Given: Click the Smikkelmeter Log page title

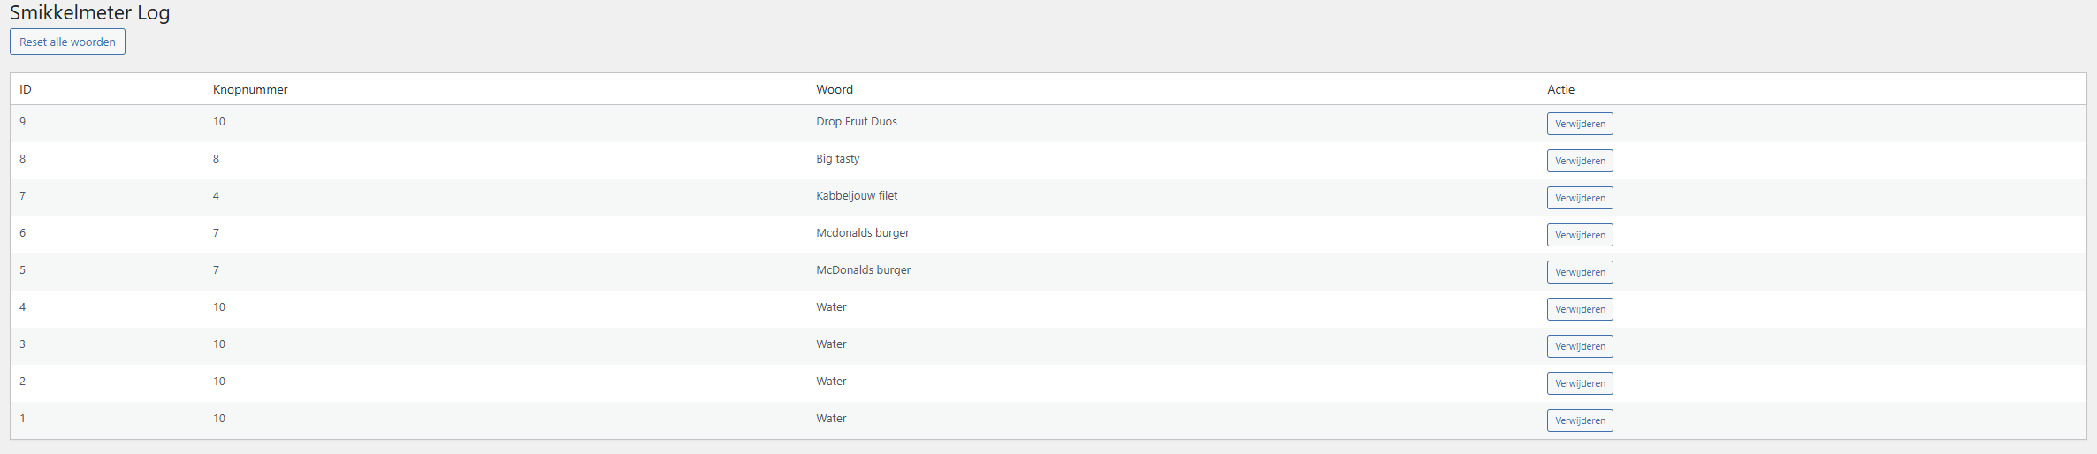Looking at the screenshot, I should click(89, 12).
